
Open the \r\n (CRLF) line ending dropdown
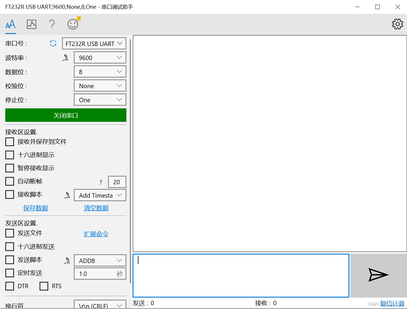click(x=100, y=304)
